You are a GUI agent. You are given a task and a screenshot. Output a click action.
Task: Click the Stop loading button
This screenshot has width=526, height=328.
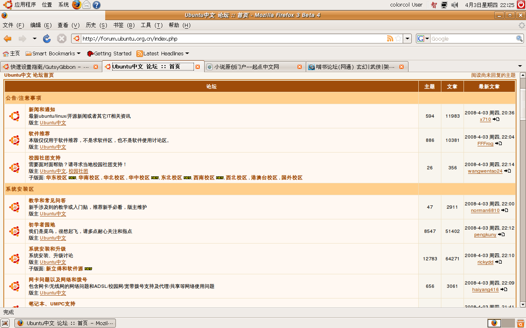[x=62, y=39]
